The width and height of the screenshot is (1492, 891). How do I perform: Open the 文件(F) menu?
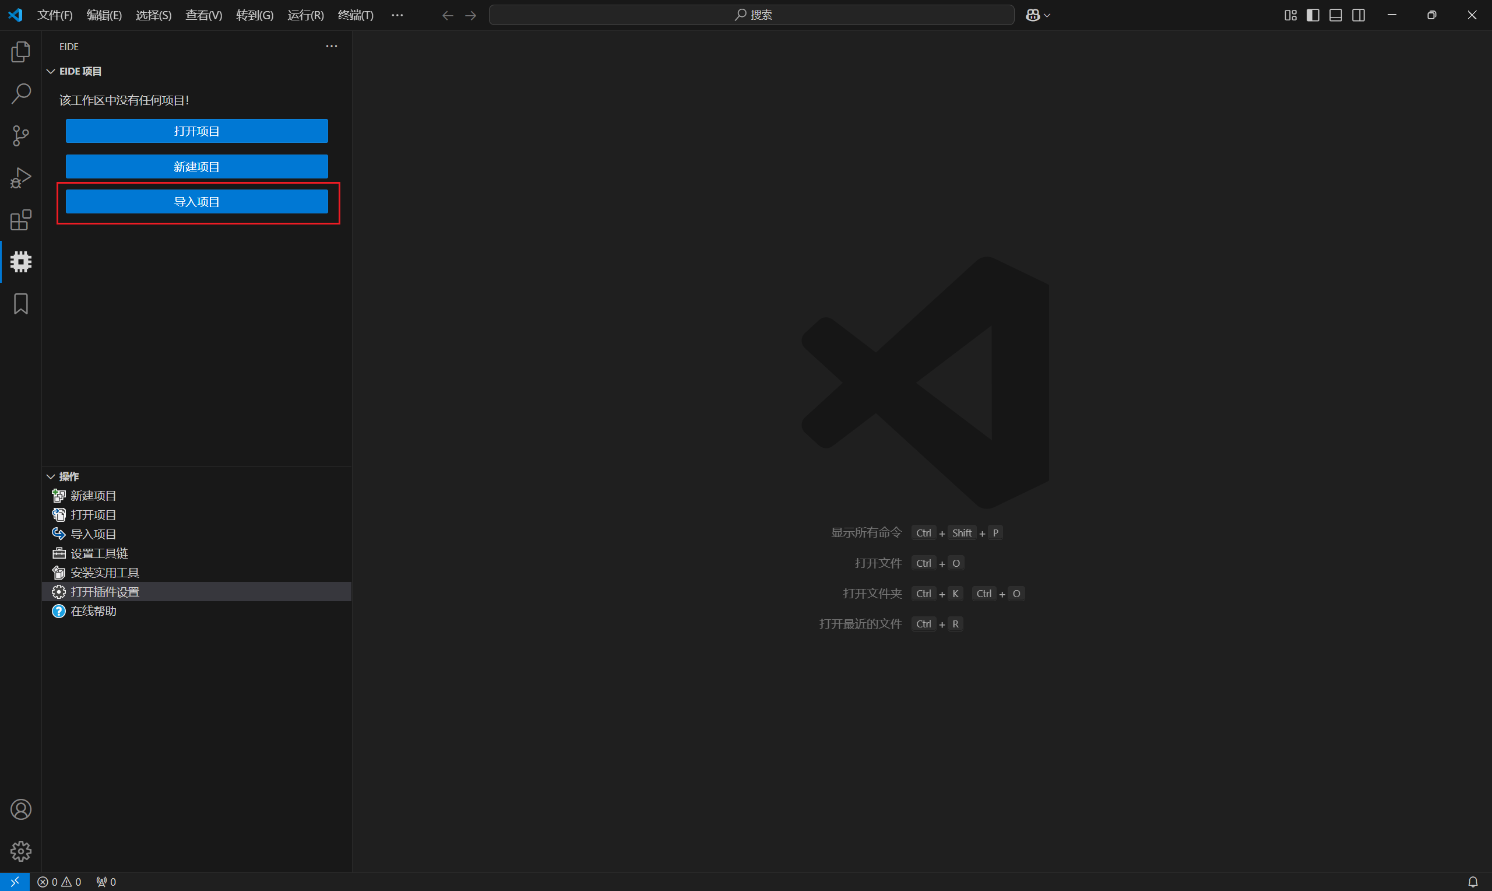point(55,15)
